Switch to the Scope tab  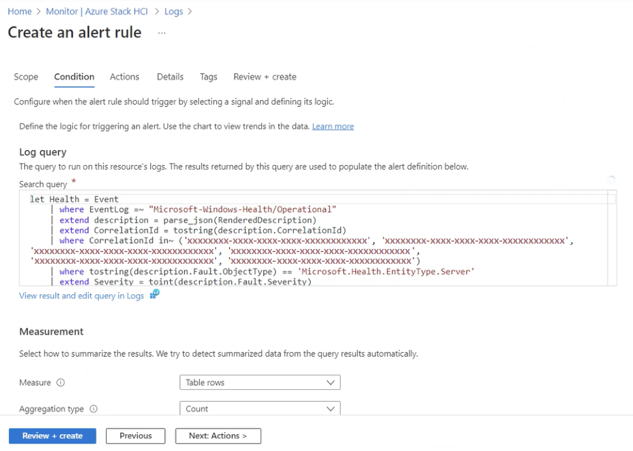26,77
